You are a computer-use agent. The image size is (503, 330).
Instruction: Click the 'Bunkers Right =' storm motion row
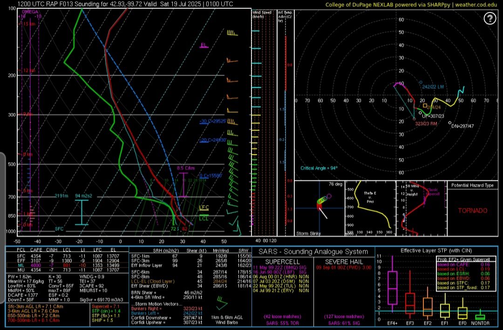point(167,309)
